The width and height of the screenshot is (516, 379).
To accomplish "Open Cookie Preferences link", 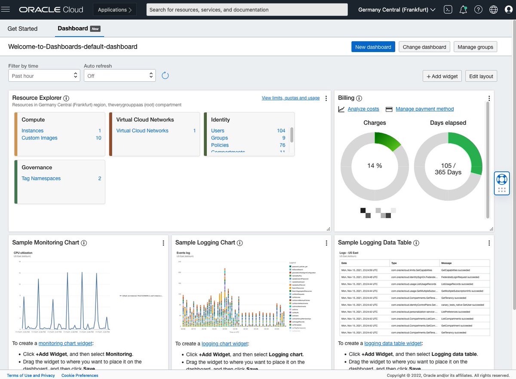I will [80, 376].
